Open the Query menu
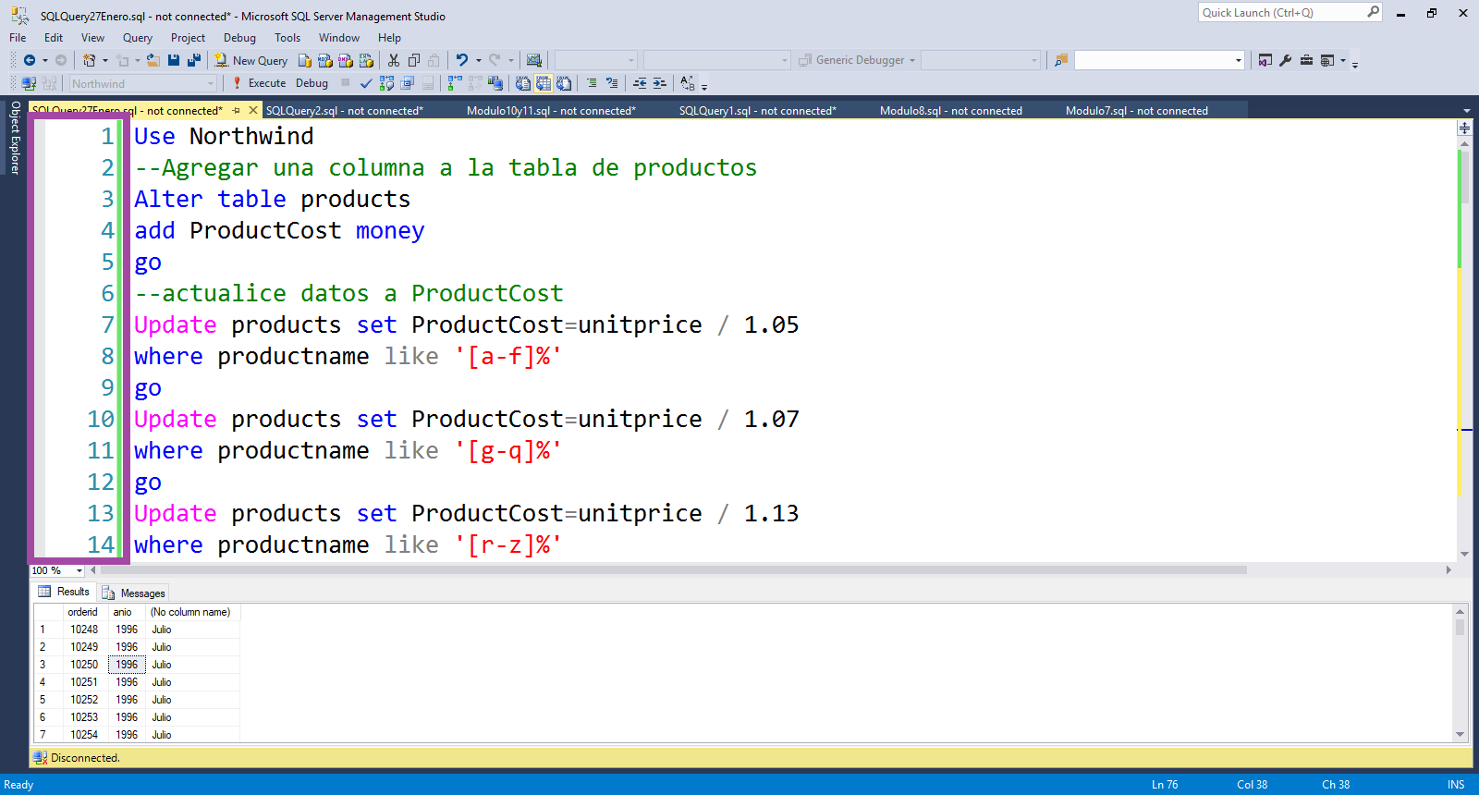The height and width of the screenshot is (795, 1479). coord(138,38)
